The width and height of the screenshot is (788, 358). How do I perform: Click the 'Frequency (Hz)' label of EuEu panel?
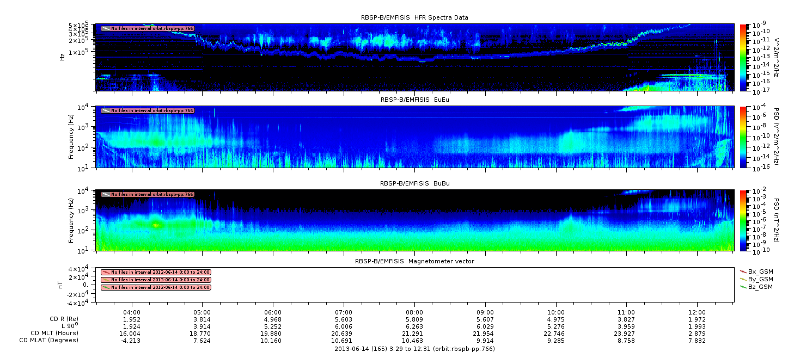[71, 137]
